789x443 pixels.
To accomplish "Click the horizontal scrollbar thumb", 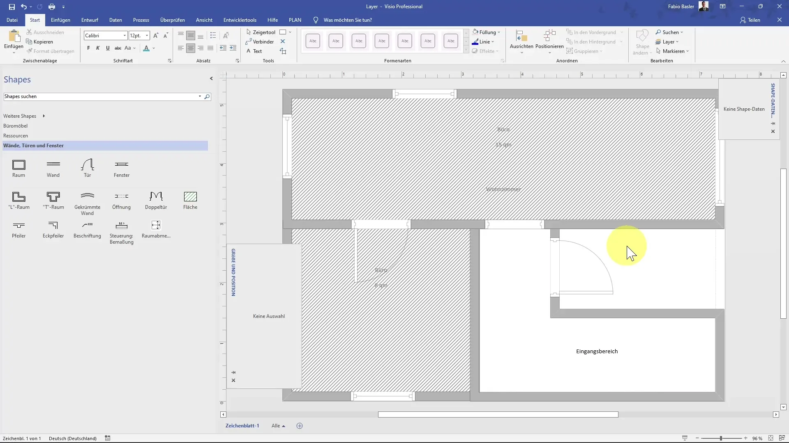I will click(498, 414).
